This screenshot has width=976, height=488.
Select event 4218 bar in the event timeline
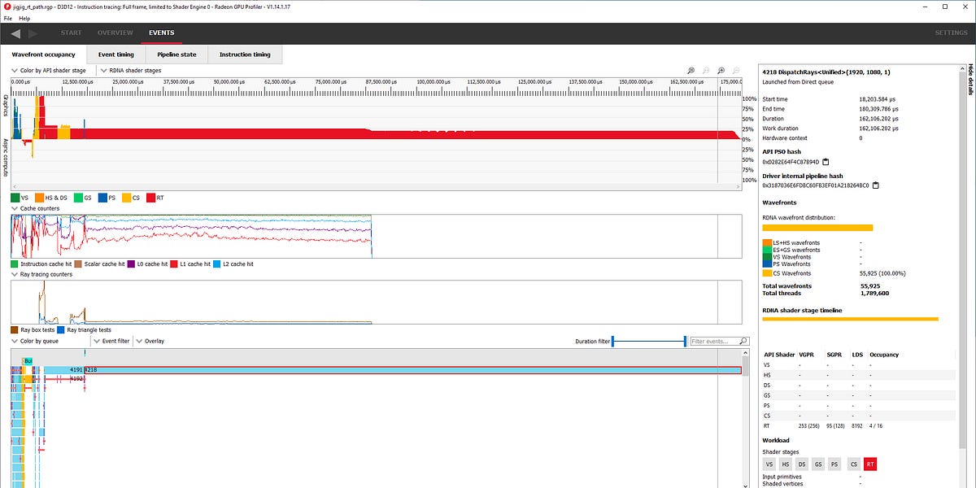(x=413, y=369)
